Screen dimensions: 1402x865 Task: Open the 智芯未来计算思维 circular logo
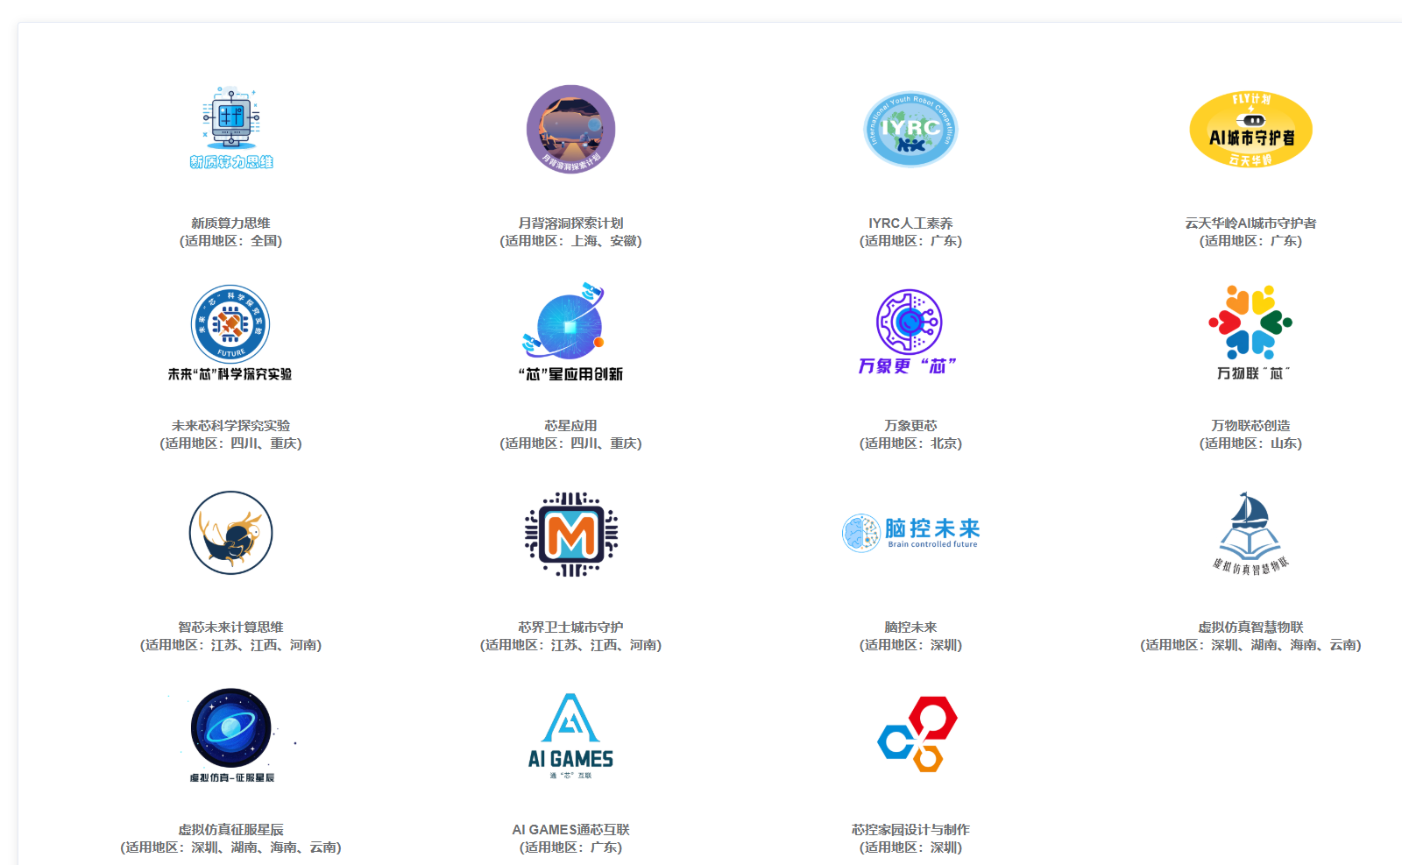click(231, 533)
